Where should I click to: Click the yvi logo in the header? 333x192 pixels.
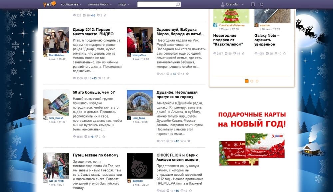[x=50, y=4]
